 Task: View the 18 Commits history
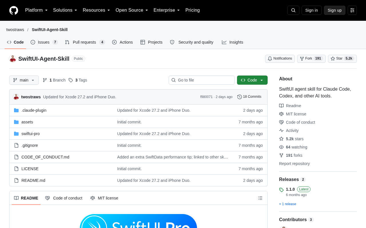point(249,97)
